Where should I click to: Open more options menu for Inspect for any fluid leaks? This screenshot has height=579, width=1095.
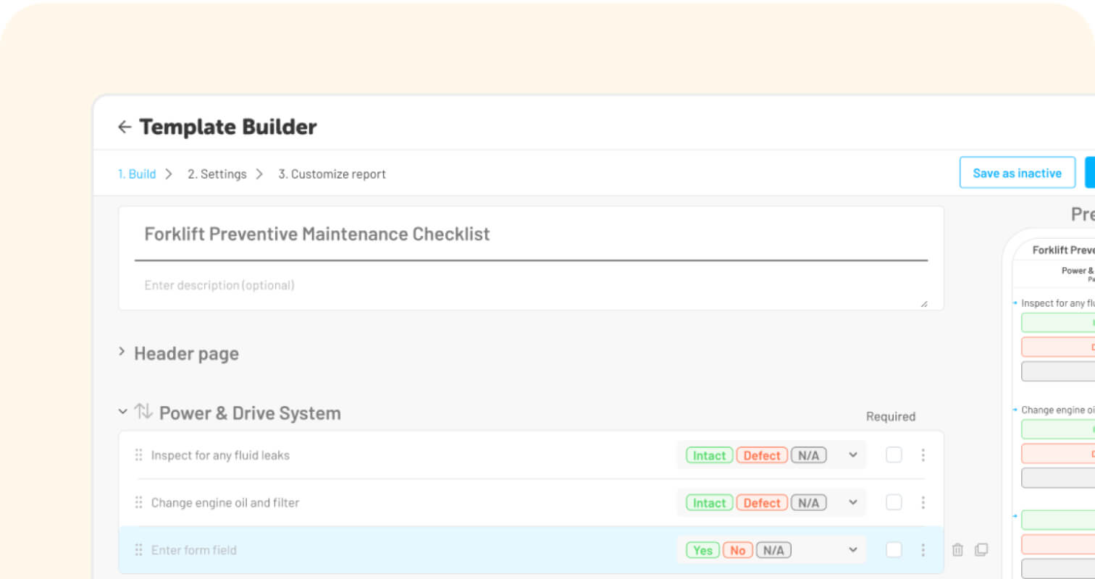click(923, 455)
